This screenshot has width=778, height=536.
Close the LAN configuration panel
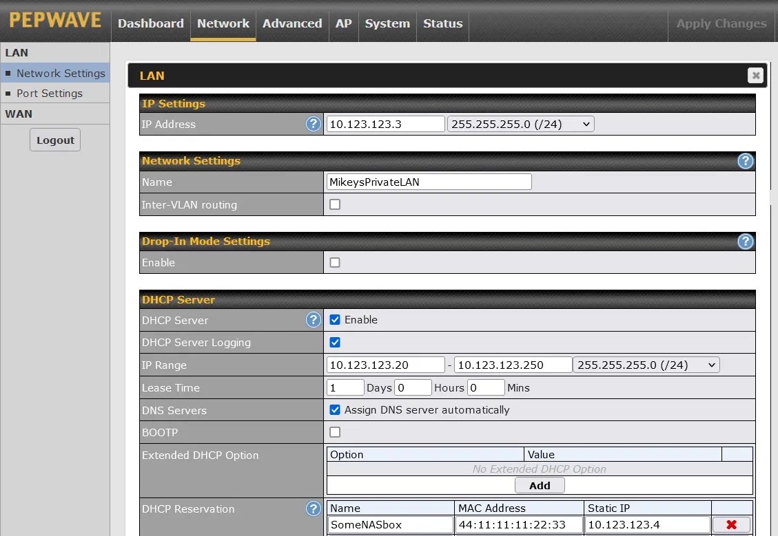[x=756, y=76]
